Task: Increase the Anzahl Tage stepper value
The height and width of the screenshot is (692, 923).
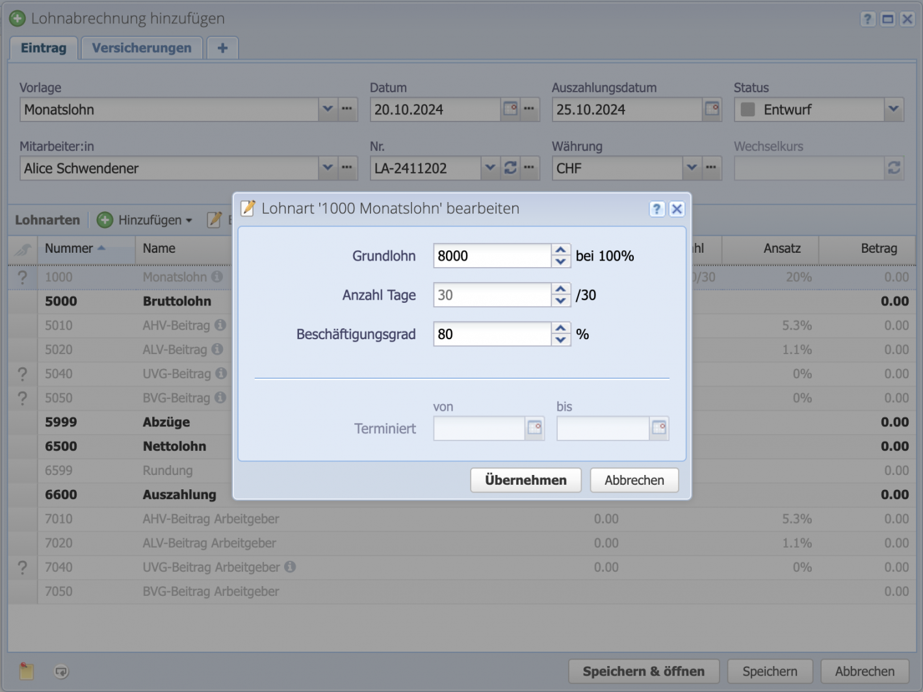Action: (x=560, y=289)
